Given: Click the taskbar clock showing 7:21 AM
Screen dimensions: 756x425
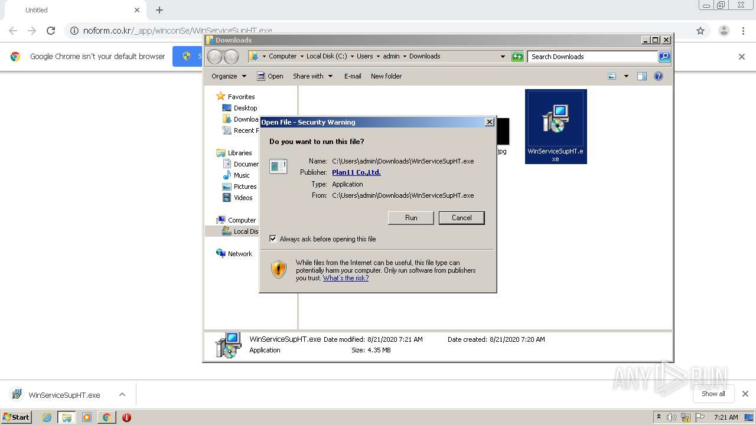Looking at the screenshot, I should coord(726,417).
